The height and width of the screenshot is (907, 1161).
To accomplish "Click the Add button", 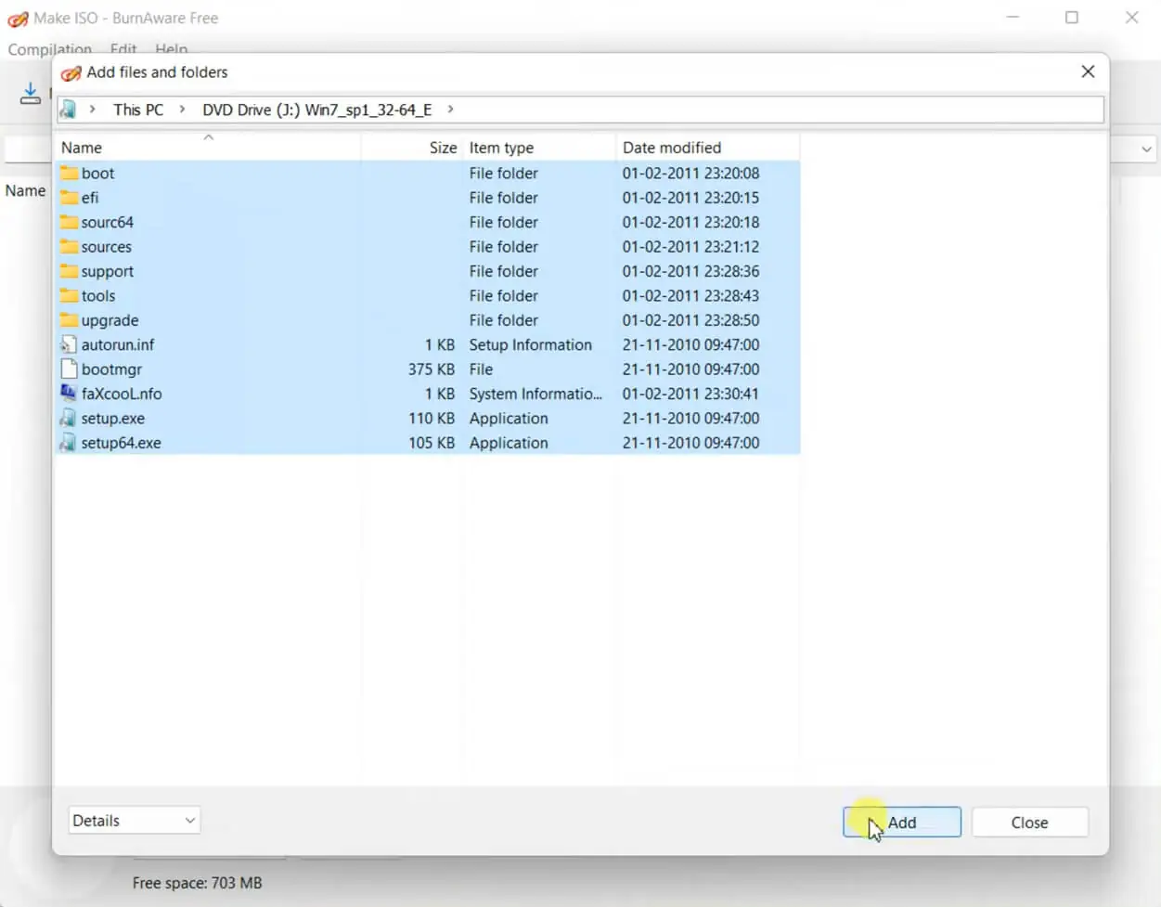I will coord(901,823).
